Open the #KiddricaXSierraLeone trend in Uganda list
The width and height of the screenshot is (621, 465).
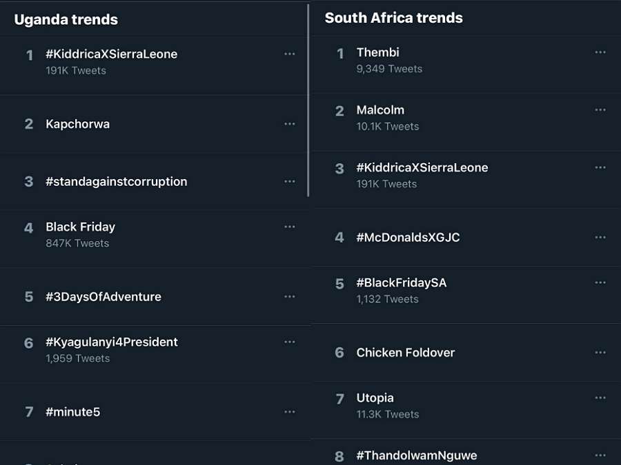click(x=112, y=54)
